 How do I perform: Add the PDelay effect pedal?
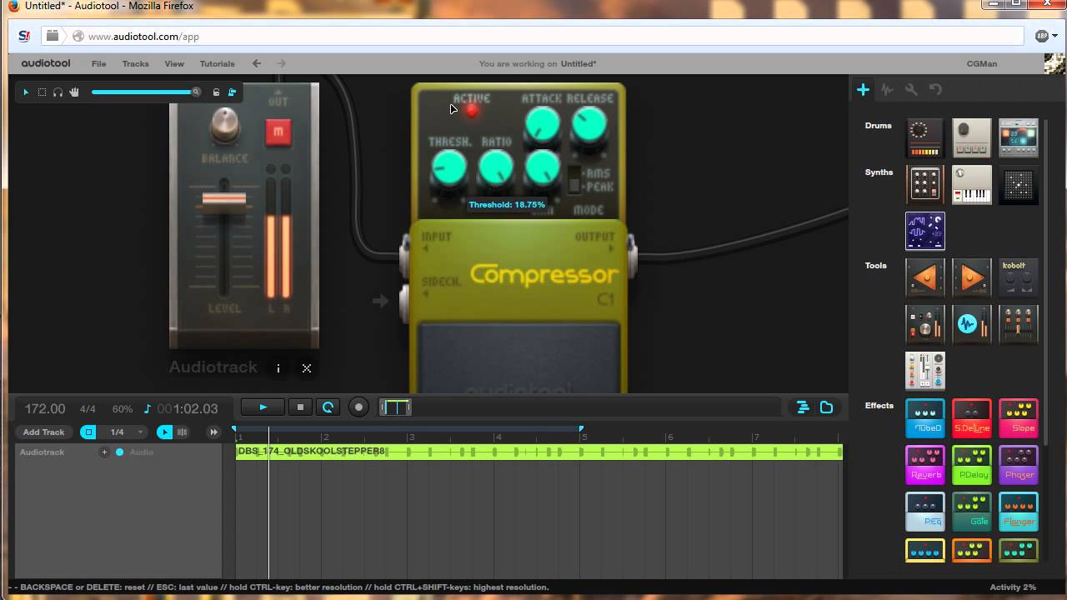972,465
